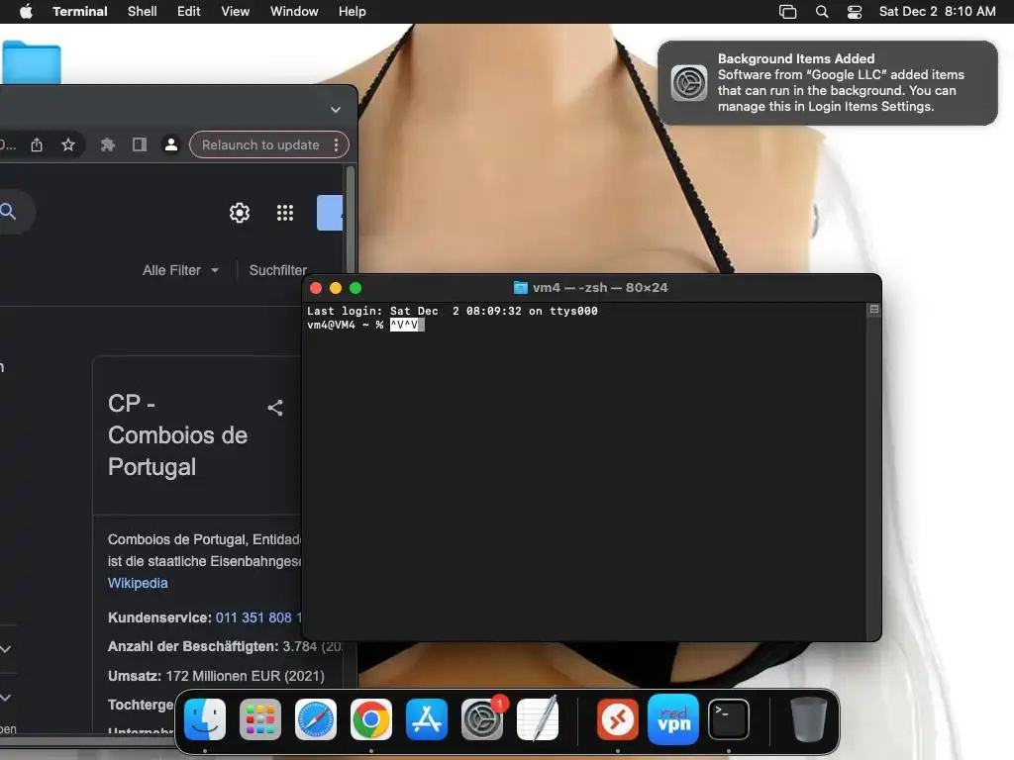Open Launchpad from the Dock

click(x=260, y=719)
